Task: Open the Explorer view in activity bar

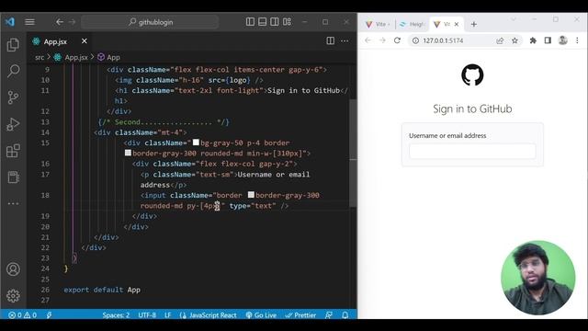Action: coord(13,45)
